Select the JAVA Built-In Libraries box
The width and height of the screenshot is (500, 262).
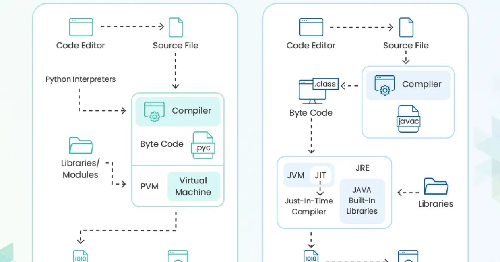362,201
